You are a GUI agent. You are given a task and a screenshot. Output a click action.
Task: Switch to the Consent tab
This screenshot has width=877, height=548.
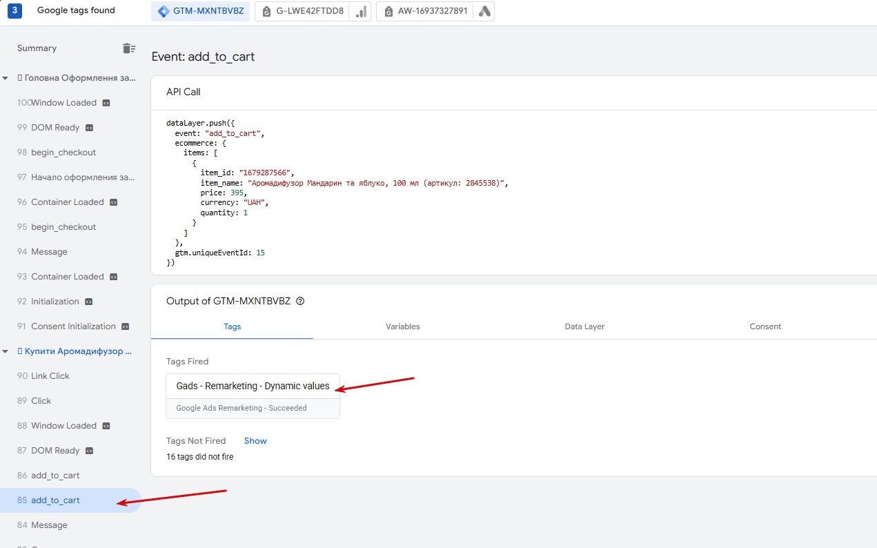tap(766, 326)
